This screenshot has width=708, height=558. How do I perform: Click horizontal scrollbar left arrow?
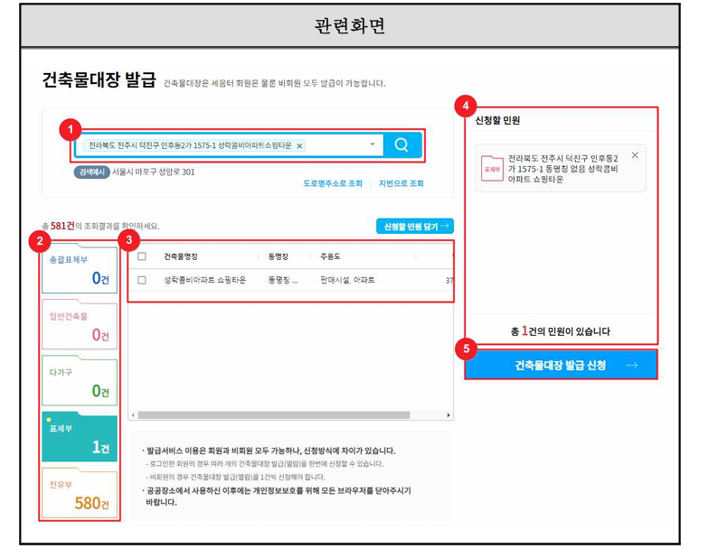click(133, 415)
